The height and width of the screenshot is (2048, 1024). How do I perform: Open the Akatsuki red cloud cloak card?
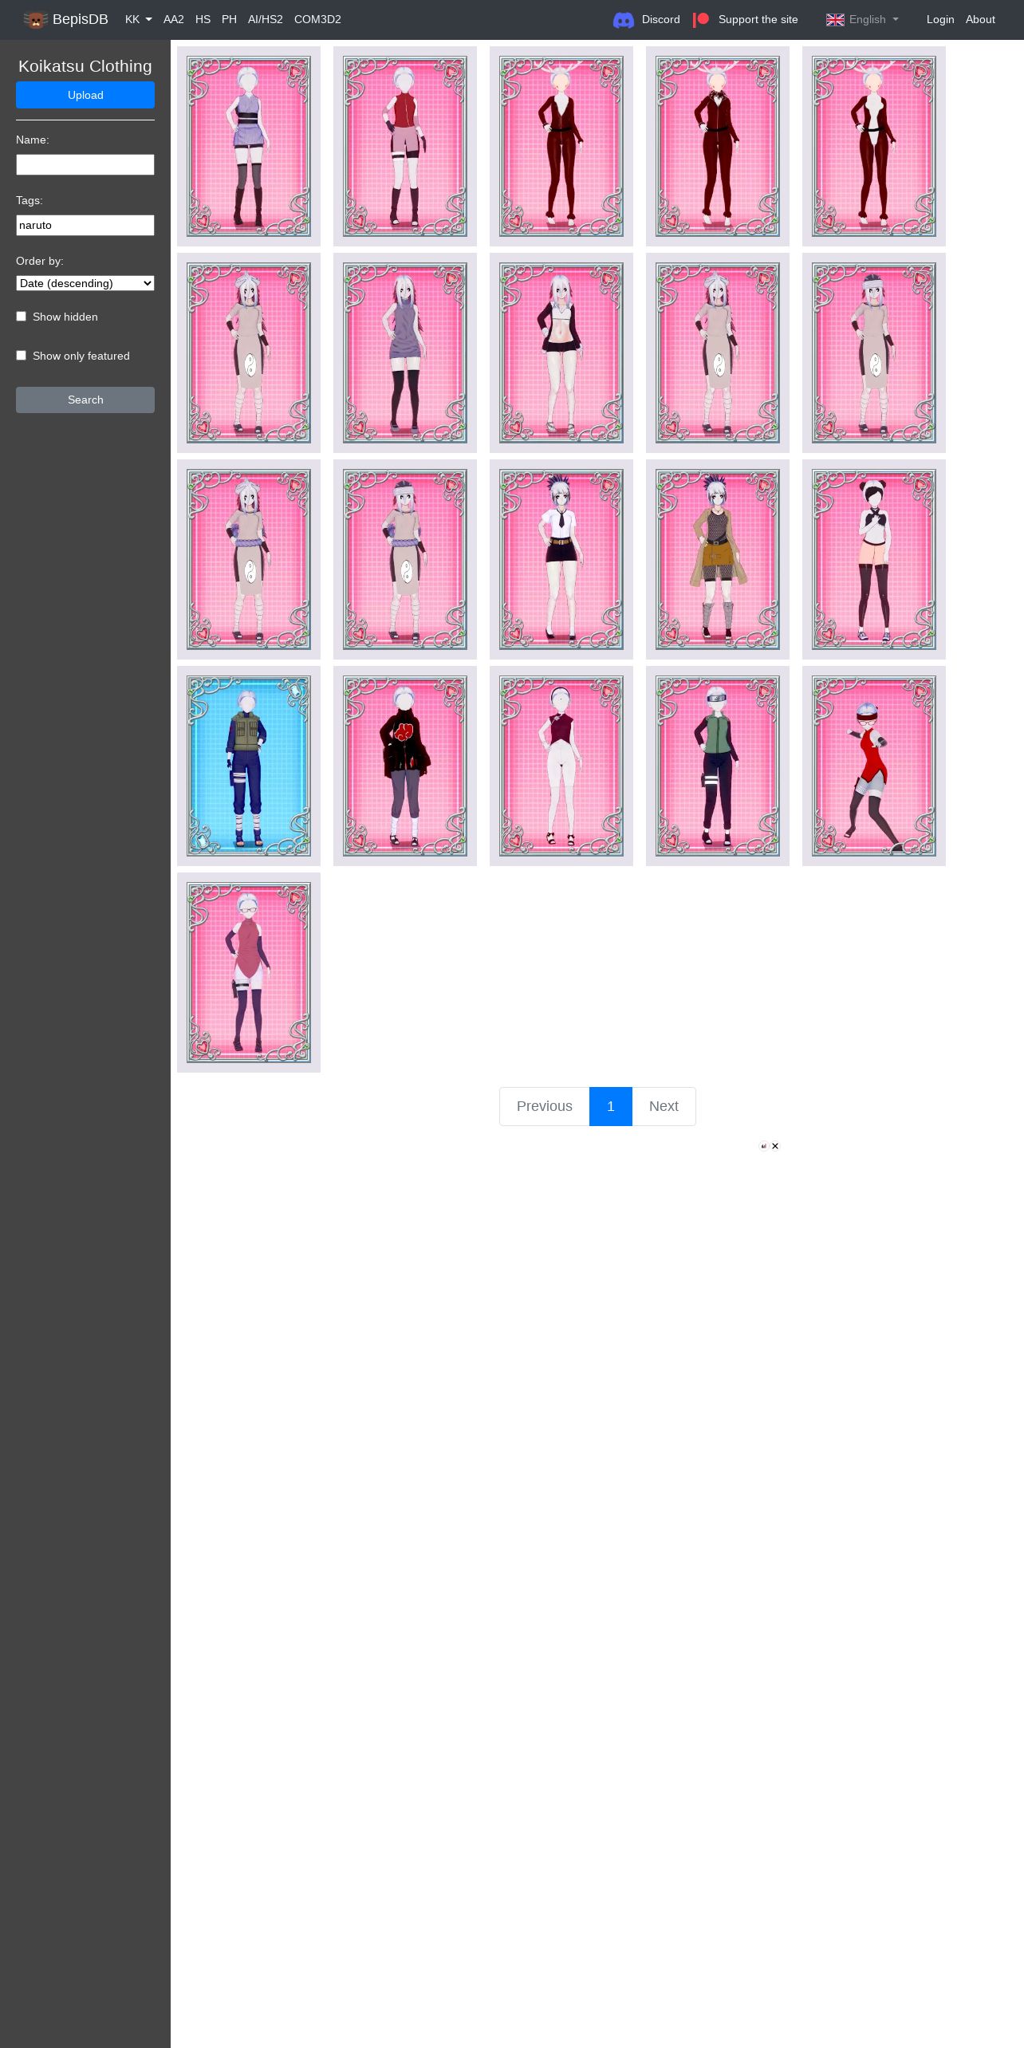405,766
